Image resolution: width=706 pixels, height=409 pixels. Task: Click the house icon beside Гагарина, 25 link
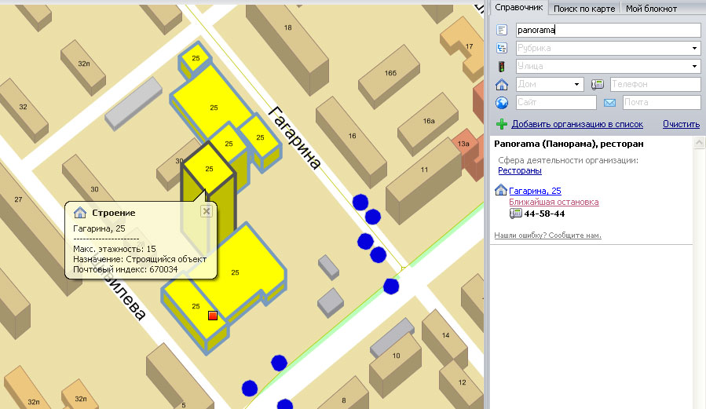501,190
